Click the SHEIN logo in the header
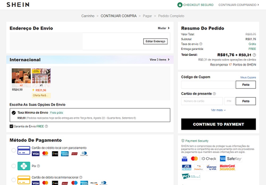The height and width of the screenshot is (185, 266). click(x=18, y=5)
